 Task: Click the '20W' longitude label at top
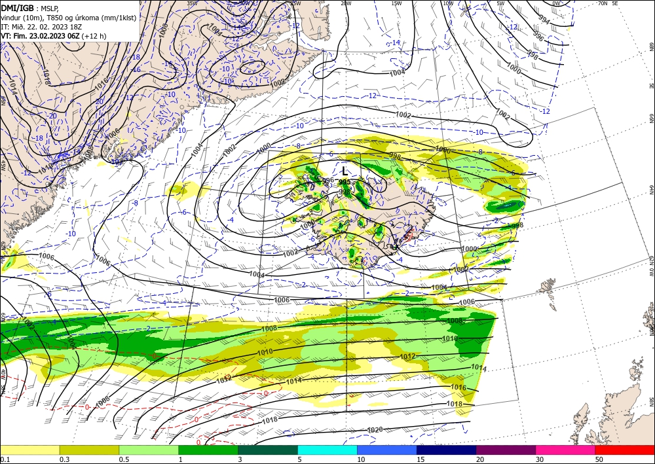(x=346, y=3)
